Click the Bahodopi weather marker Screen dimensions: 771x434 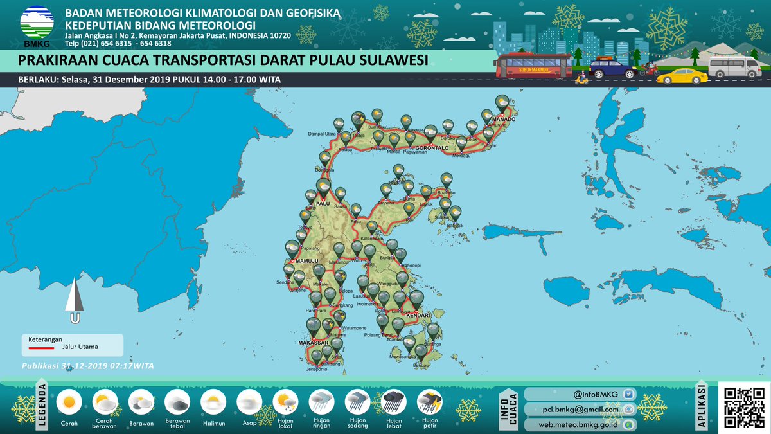point(402,256)
